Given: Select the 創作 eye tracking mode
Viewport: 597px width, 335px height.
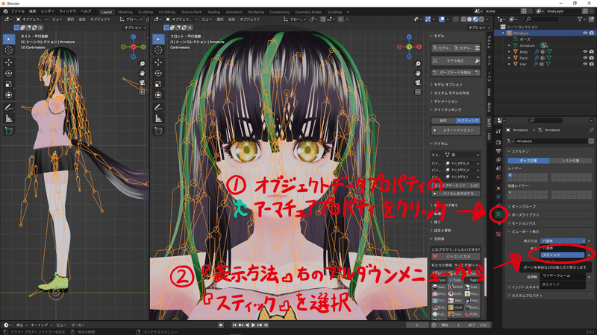Looking at the screenshot, I should click(443, 121).
